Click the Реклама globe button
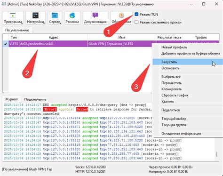 click(72, 18)
